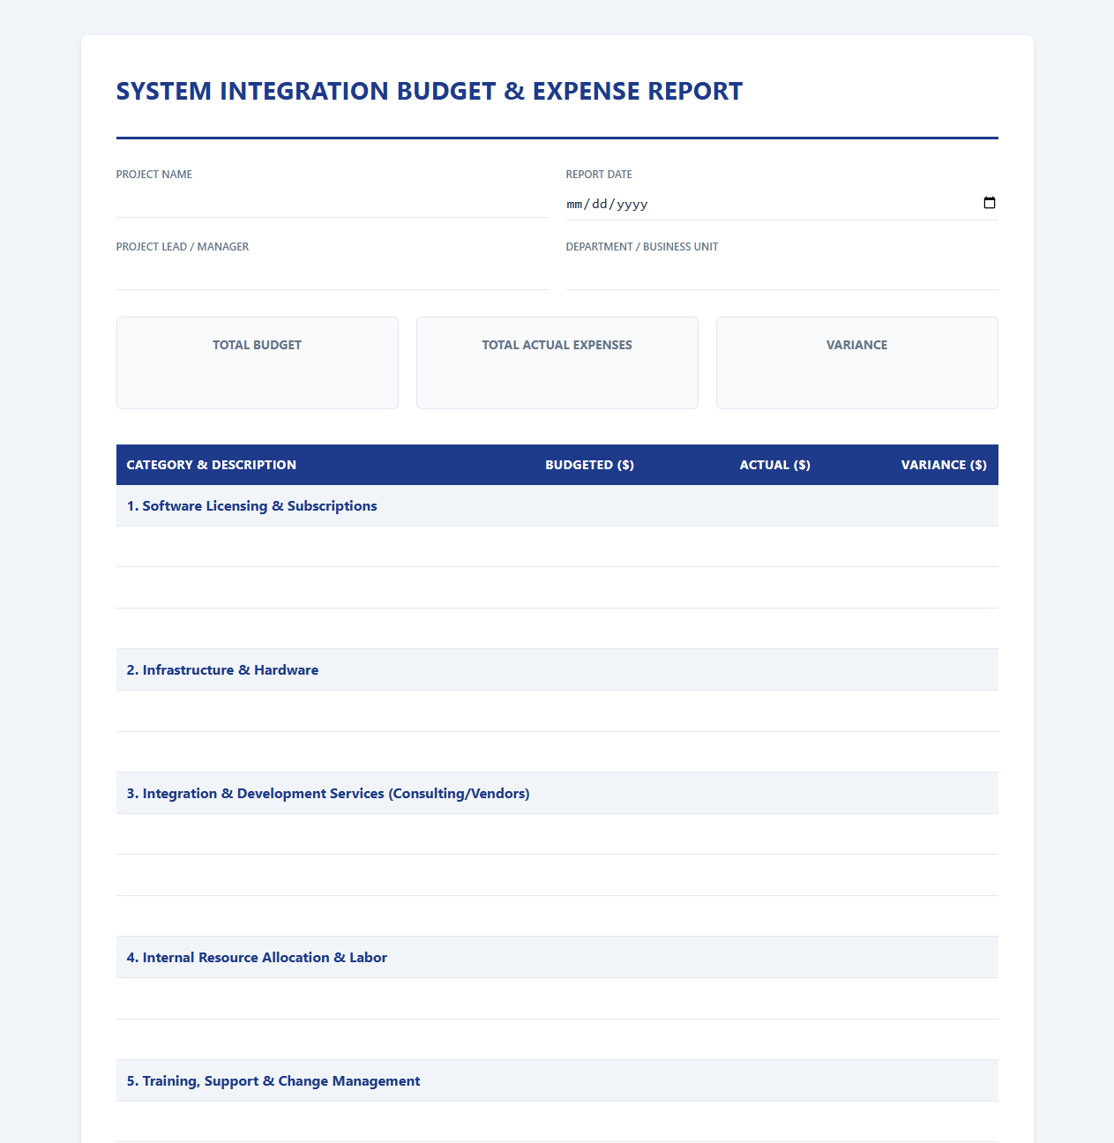Select '3. Integration & Development Services' section row
The width and height of the screenshot is (1114, 1143).
tap(557, 794)
